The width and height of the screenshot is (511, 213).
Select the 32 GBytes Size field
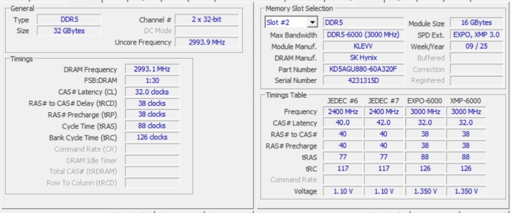(69, 31)
